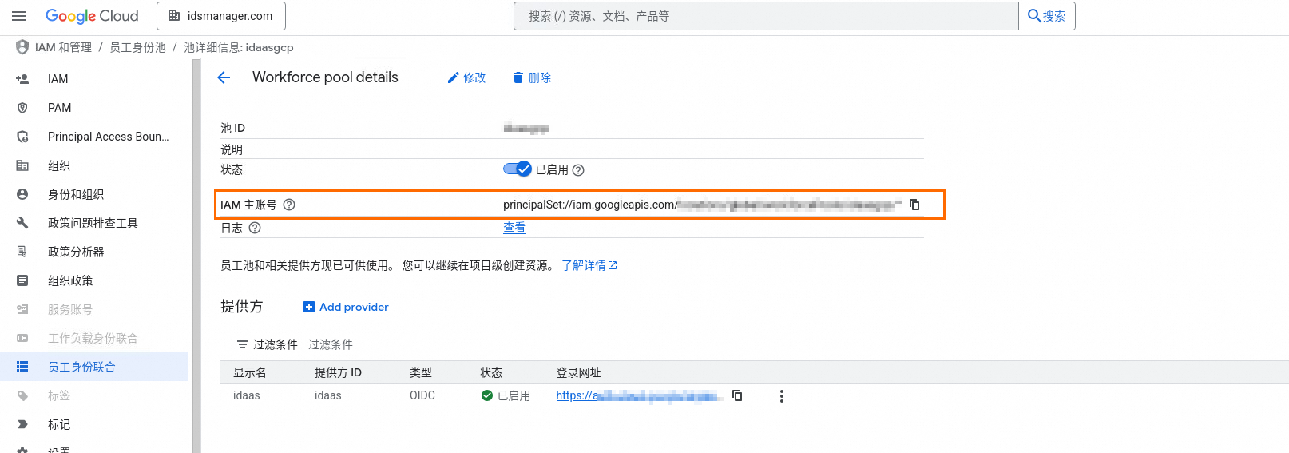Copy the IAM principalSet value
Image resolution: width=1289 pixels, height=453 pixels.
(914, 205)
